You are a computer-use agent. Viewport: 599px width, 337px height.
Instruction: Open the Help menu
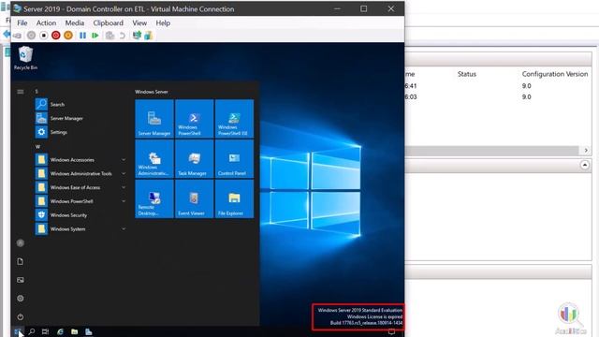163,22
